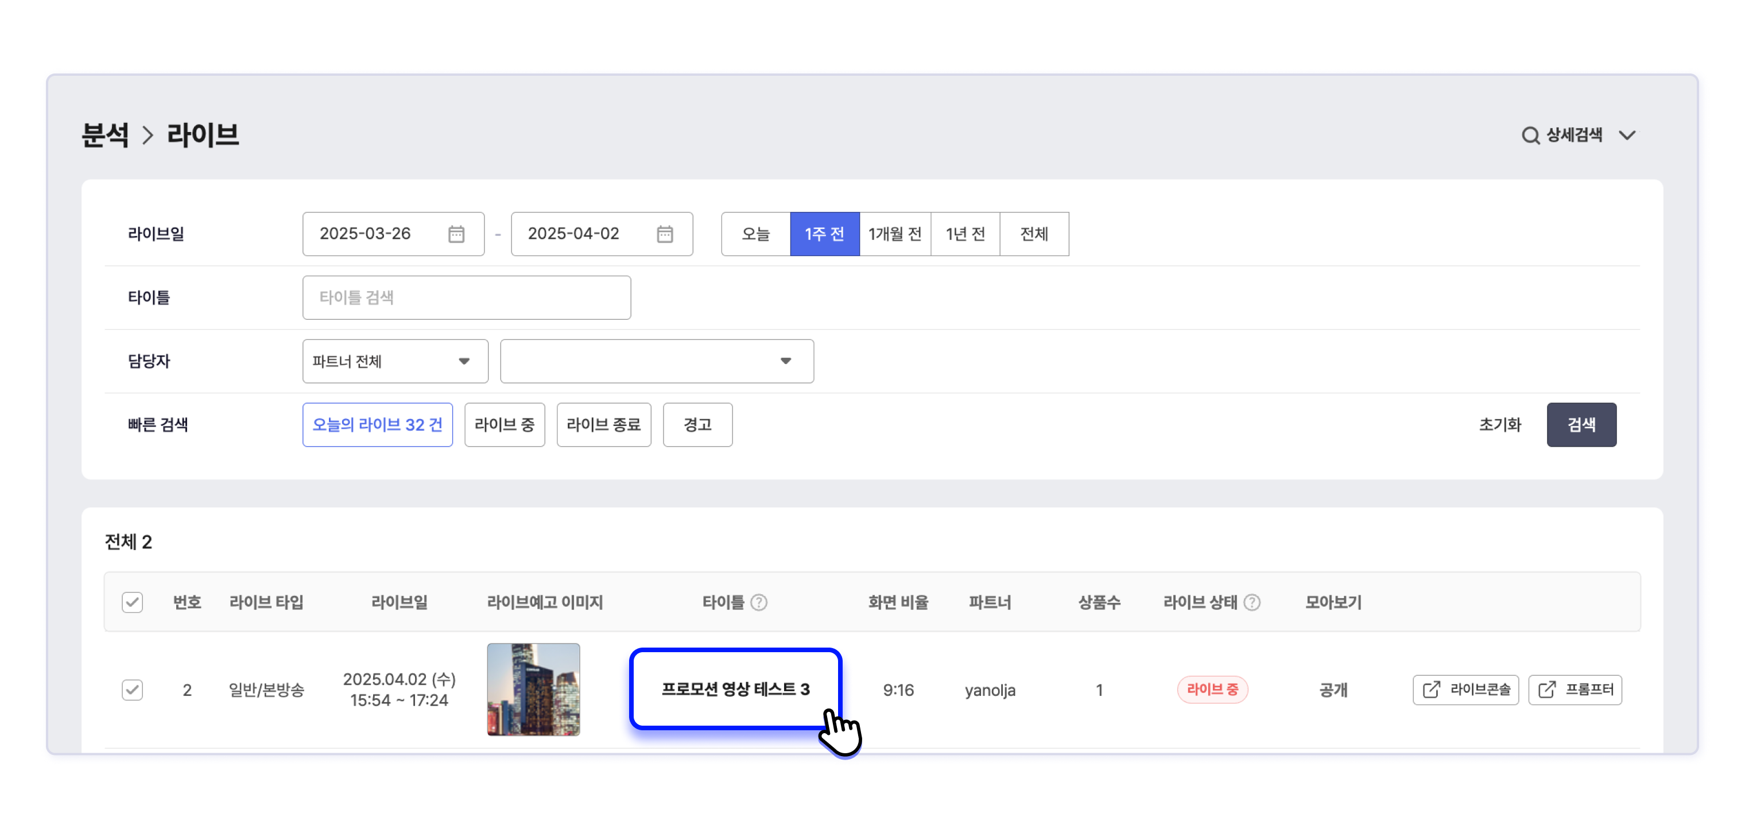
Task: Open start date calendar picker icon
Action: [x=456, y=234]
